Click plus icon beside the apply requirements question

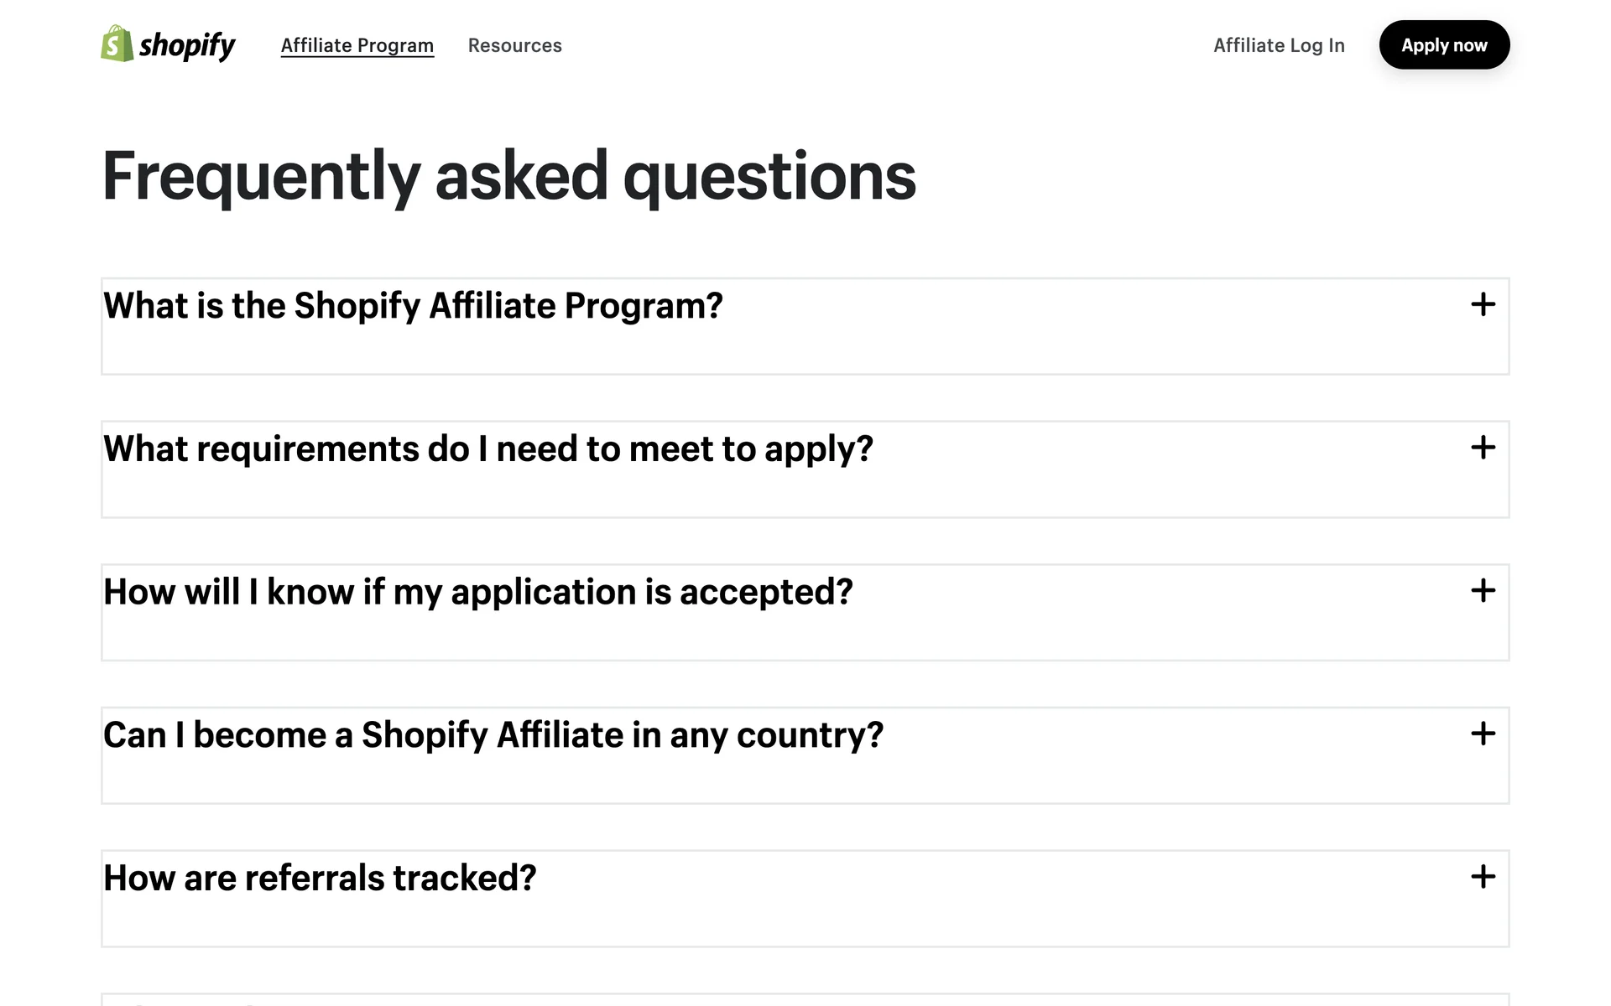click(1483, 448)
